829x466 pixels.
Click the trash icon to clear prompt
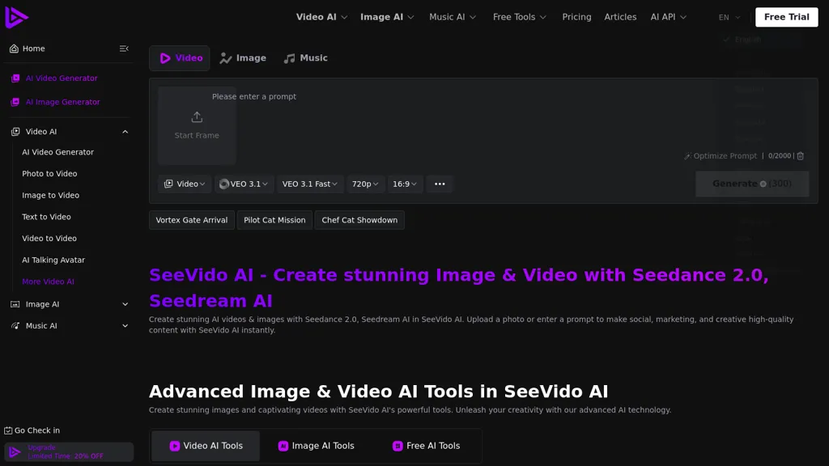click(x=801, y=156)
